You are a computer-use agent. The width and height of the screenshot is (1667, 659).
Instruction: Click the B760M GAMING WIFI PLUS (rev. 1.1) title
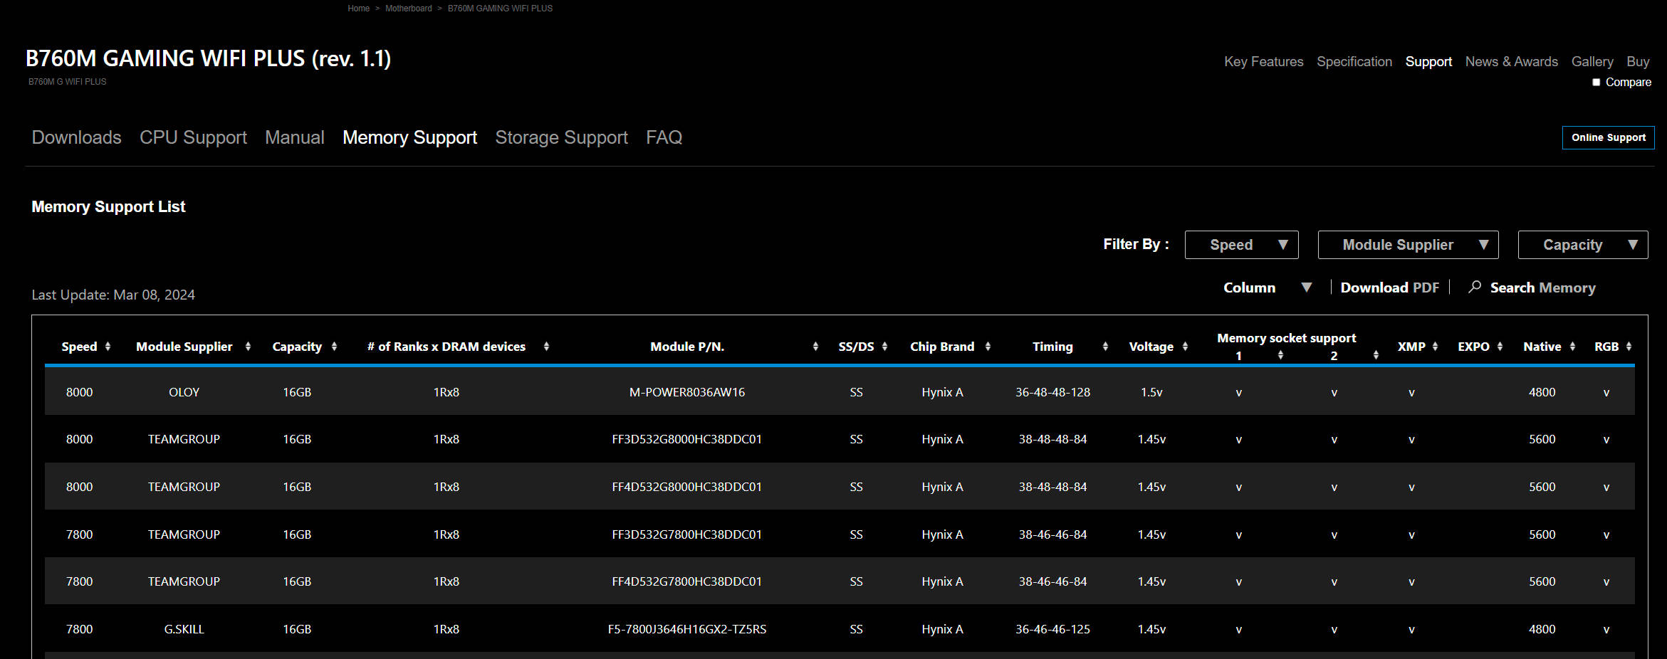click(209, 58)
